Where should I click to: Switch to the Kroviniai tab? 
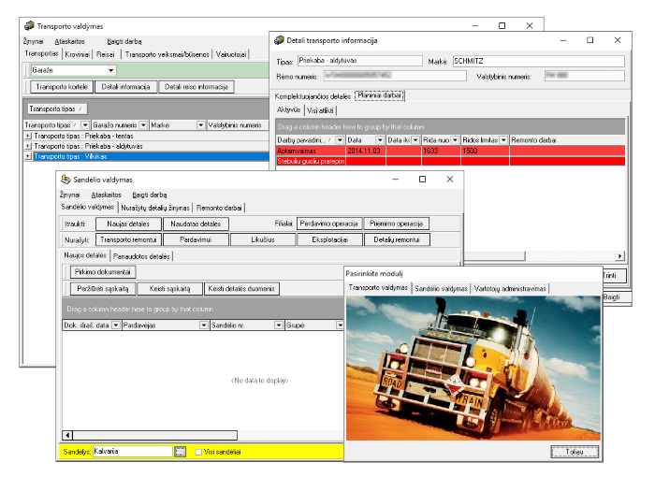click(78, 54)
